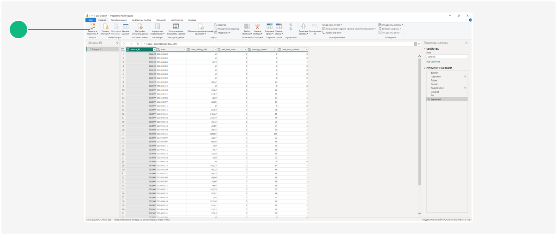
Task: Open Управление параметрами
Action: [x=157, y=29]
